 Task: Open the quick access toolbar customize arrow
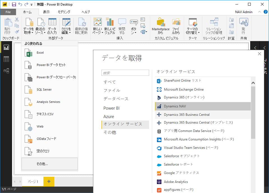pos(31,5)
